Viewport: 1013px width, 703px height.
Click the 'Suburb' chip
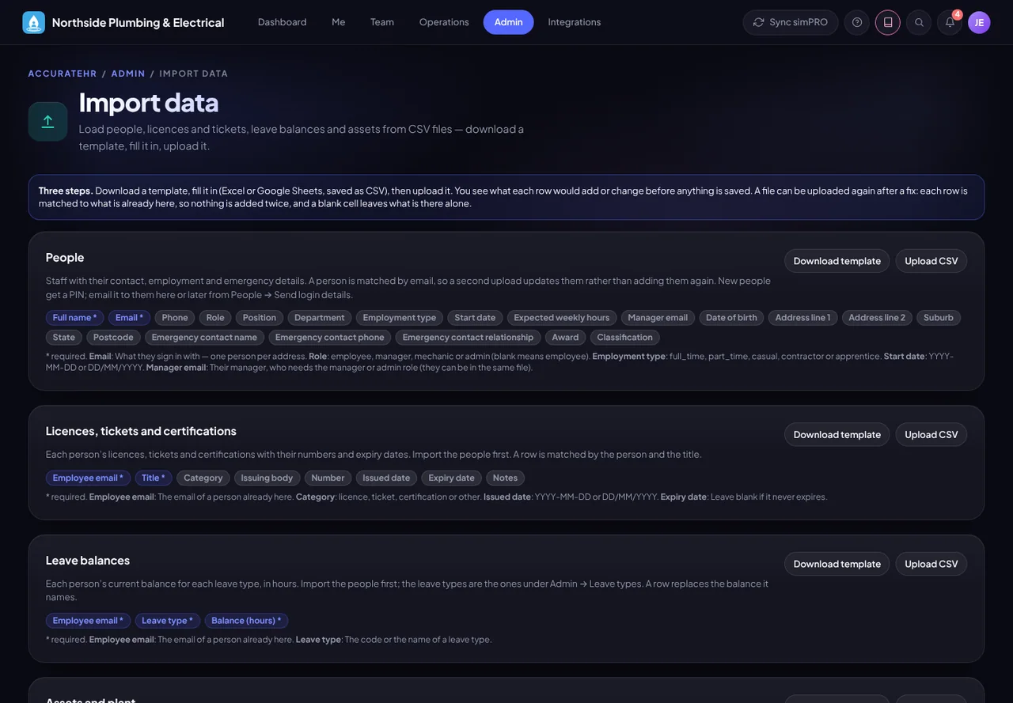[x=939, y=318]
